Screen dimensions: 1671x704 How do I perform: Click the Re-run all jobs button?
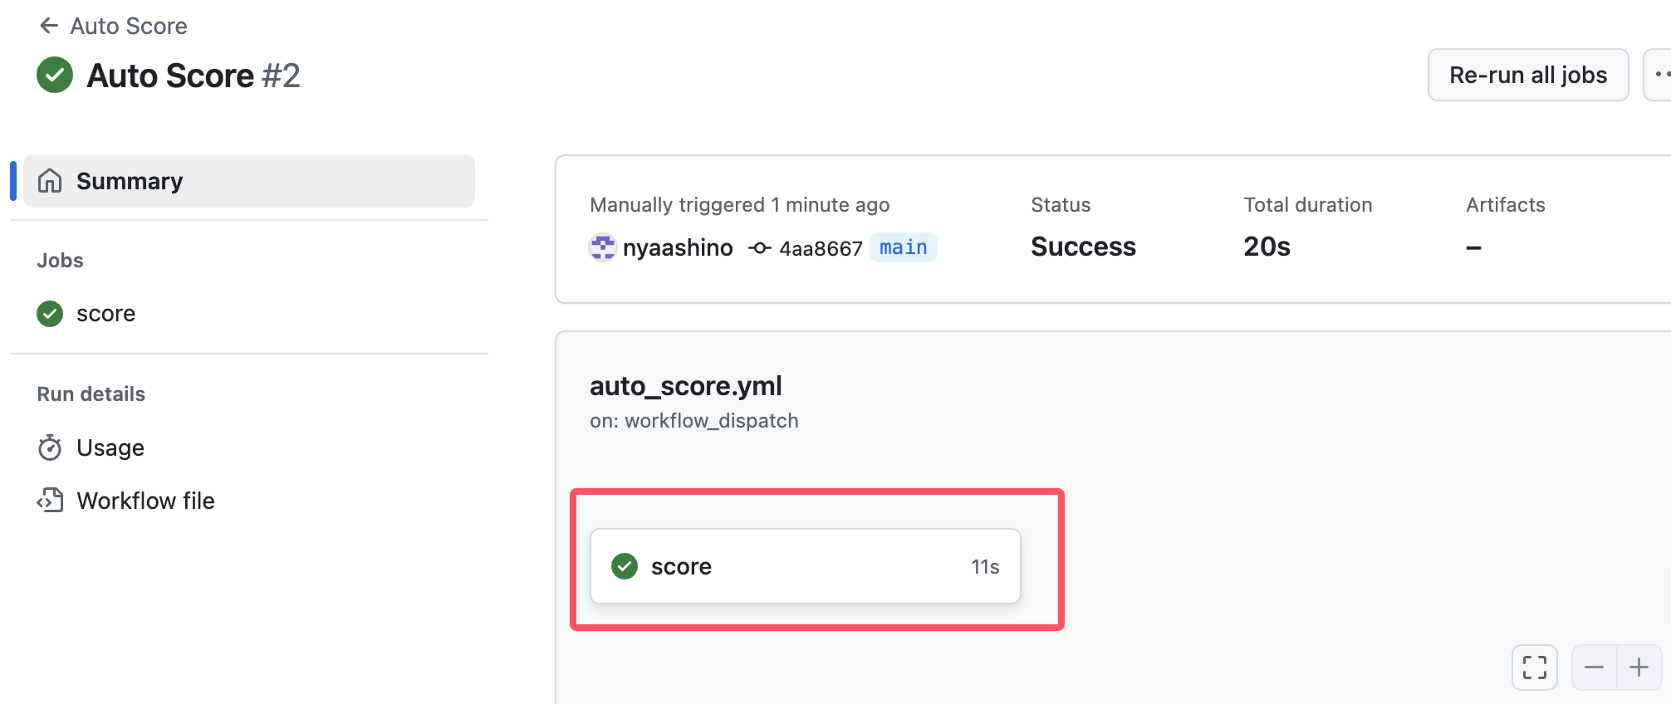click(x=1528, y=75)
